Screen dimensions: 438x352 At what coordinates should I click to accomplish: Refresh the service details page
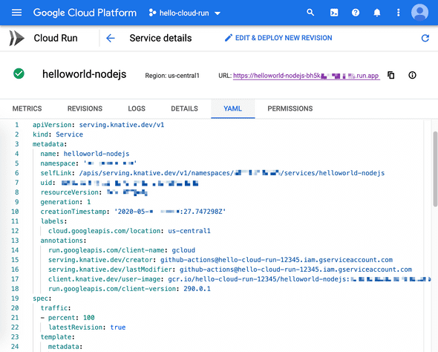click(x=425, y=38)
